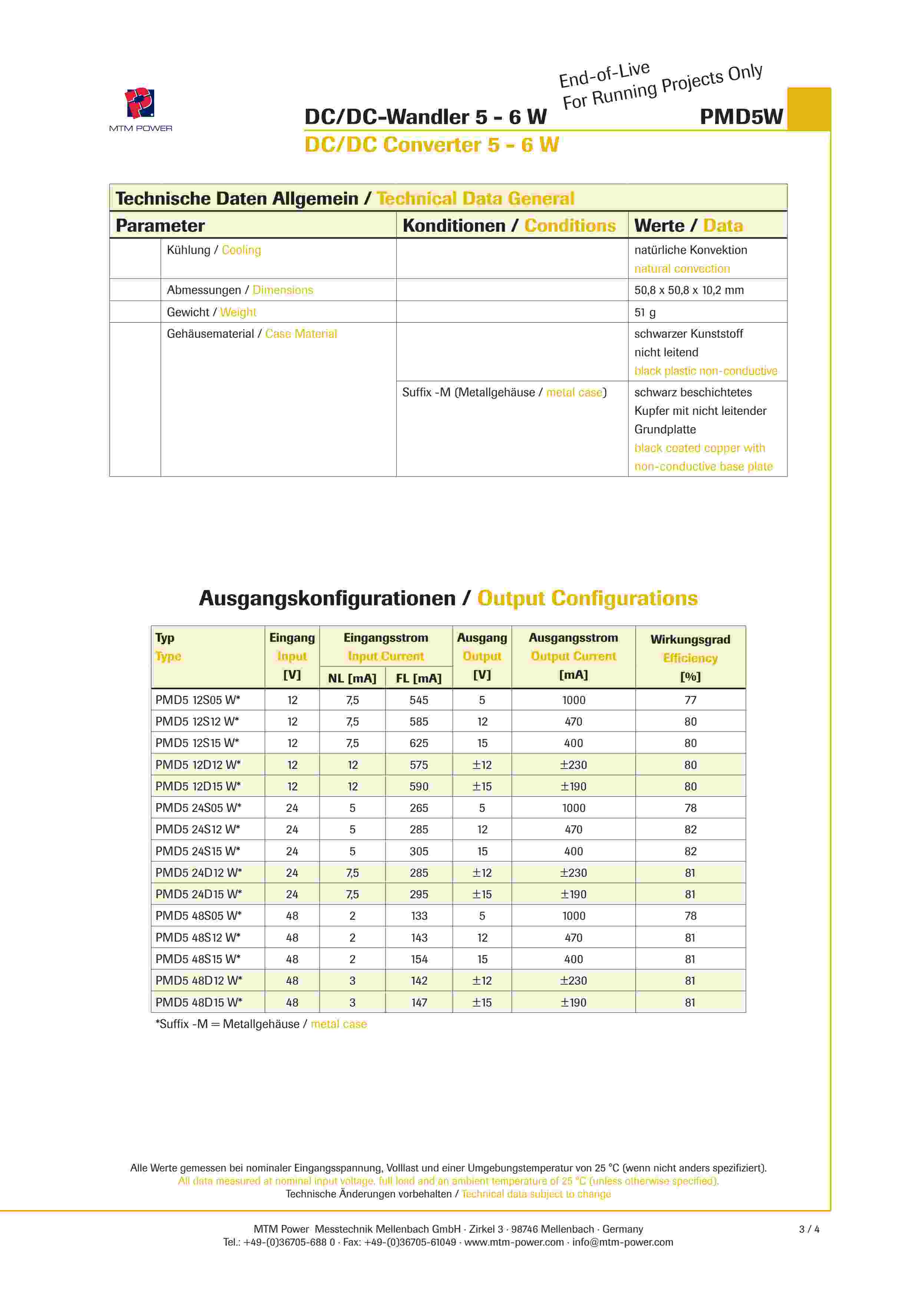Click the Wirkungsgrad / Efficiency column header

(x=690, y=657)
